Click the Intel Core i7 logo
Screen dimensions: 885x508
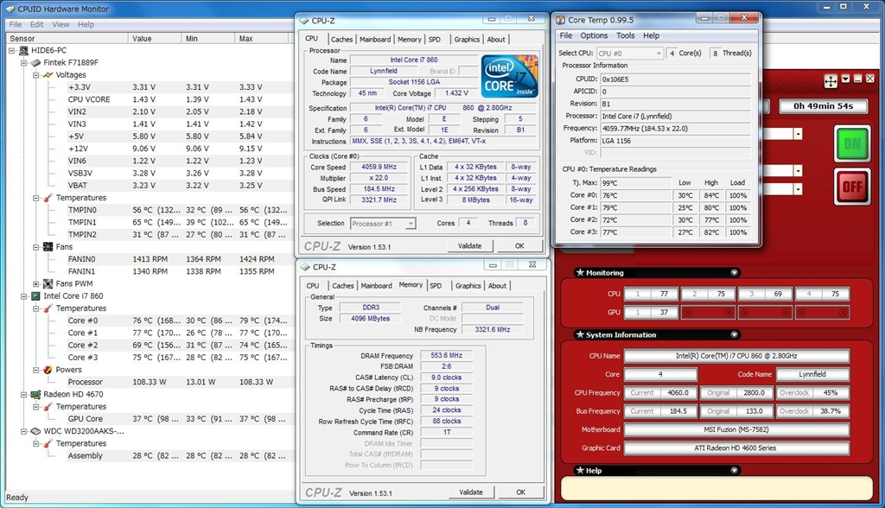click(x=509, y=77)
